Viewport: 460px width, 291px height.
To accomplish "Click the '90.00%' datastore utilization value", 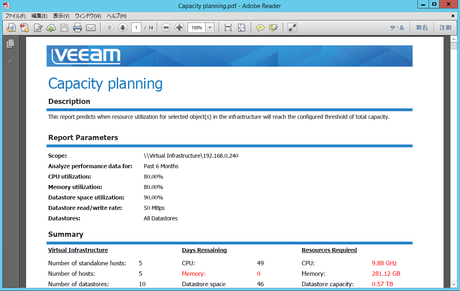I will pyautogui.click(x=153, y=197).
